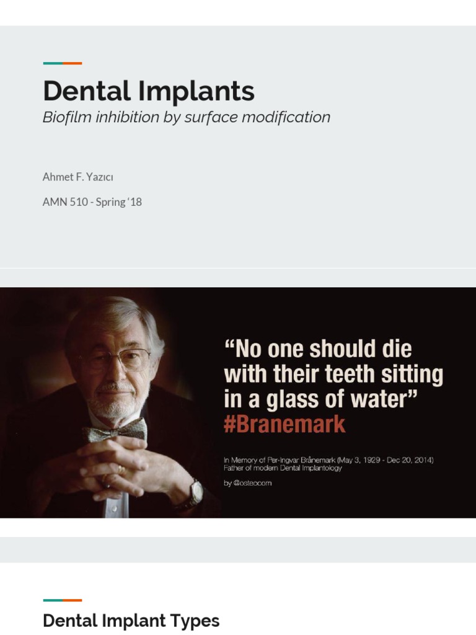
Task: Open the #Branemark hashtag
Action: pos(284,425)
